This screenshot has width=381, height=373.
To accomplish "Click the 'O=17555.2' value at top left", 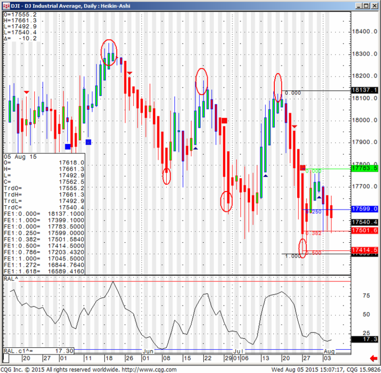I will pos(20,15).
